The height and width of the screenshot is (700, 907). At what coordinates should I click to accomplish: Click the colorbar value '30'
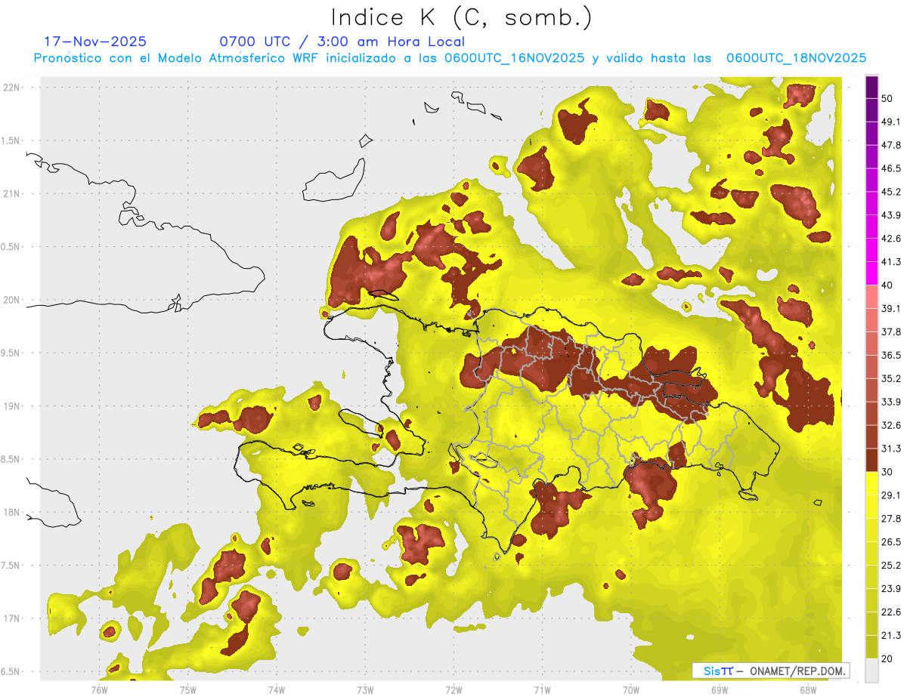click(888, 472)
